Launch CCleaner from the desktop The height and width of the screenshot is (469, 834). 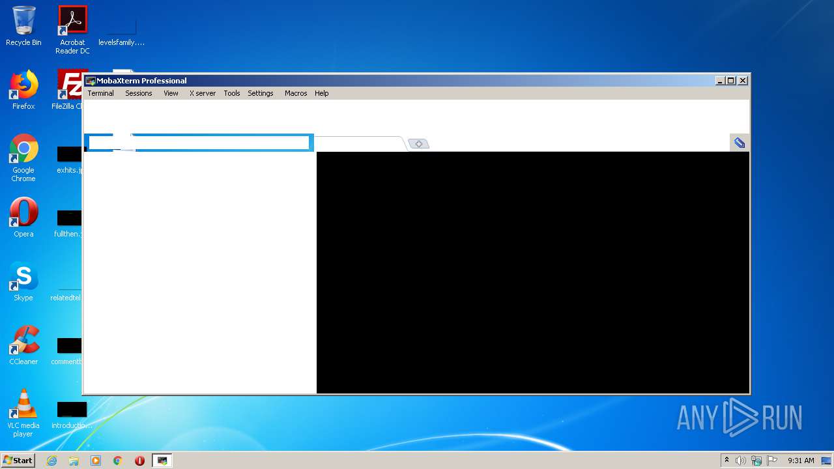(x=23, y=345)
